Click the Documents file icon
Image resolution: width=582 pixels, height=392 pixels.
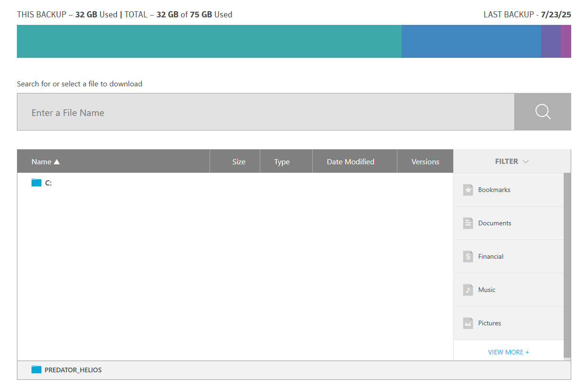point(468,223)
